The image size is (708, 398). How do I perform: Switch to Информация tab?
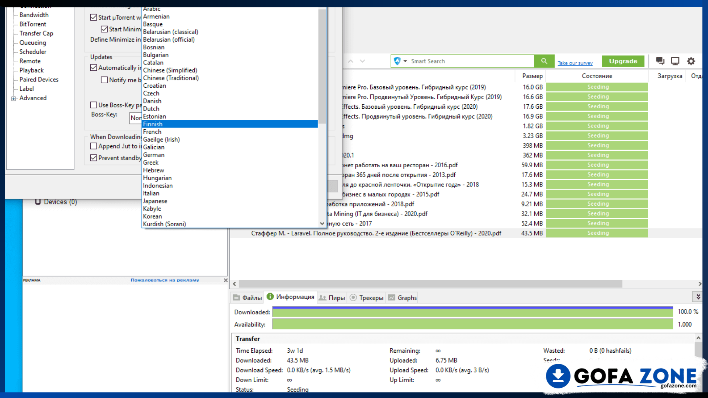coord(291,297)
